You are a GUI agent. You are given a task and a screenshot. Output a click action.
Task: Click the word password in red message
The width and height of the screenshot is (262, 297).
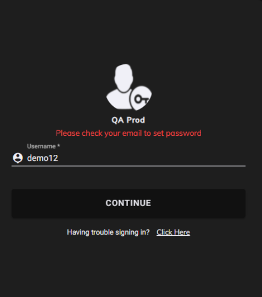pos(184,134)
